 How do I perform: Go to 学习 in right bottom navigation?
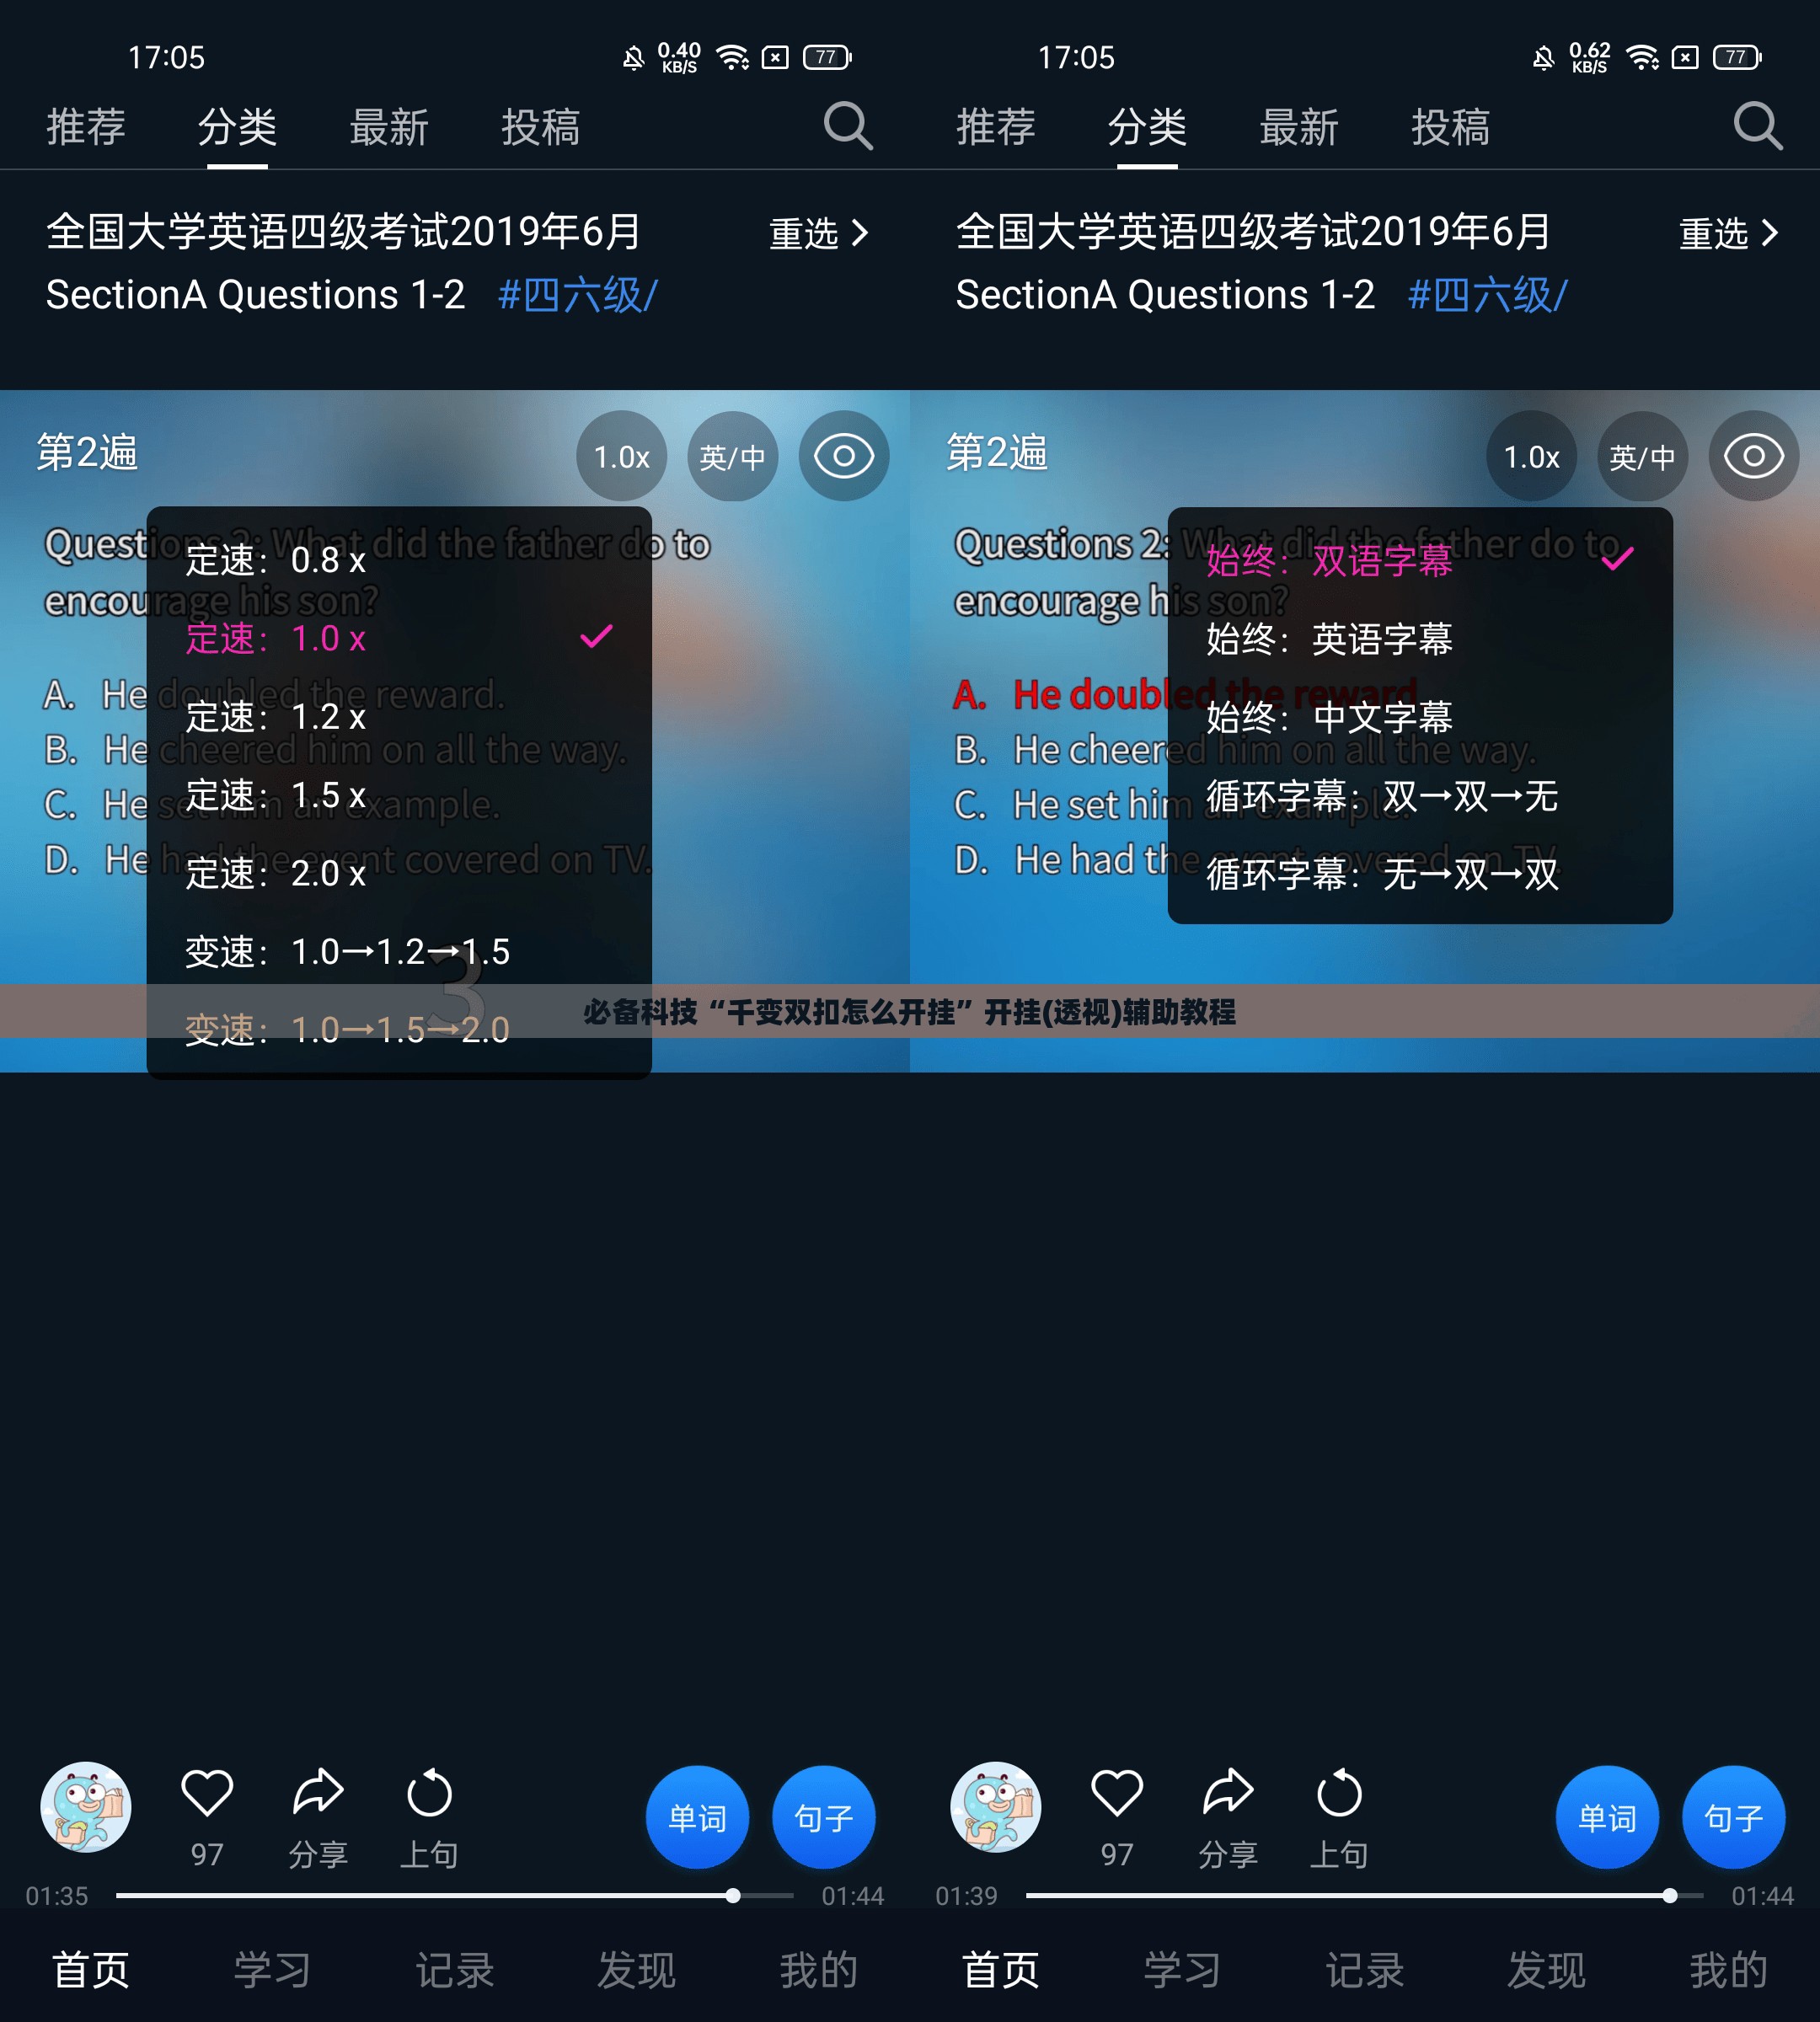(x=1182, y=1970)
